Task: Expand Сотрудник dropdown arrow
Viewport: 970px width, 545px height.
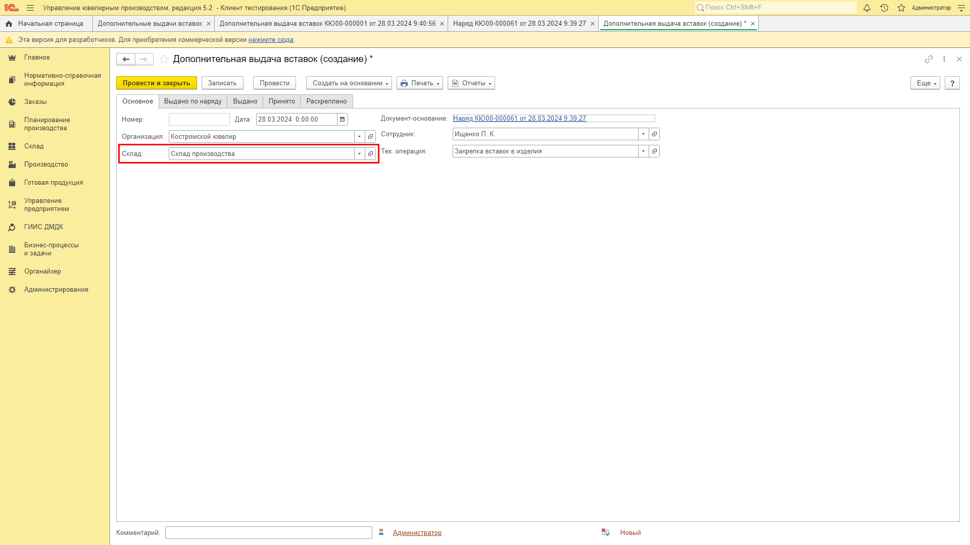Action: click(644, 134)
